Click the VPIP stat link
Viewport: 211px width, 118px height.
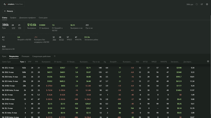13,28
